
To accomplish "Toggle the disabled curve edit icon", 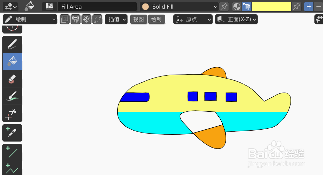I will pos(97,19).
